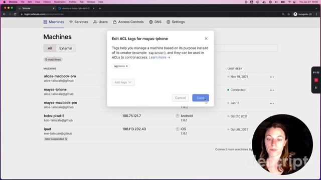Viewport: 321px width, 180px height.
Task: Open the Incognito profile menu
Action: coord(302,14)
